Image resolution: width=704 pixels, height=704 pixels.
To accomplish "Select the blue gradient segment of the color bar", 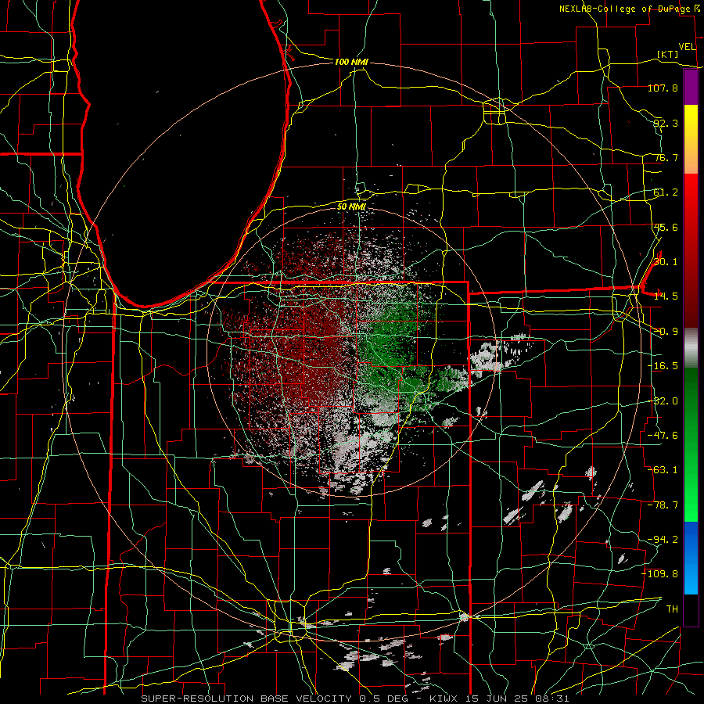I will [691, 558].
